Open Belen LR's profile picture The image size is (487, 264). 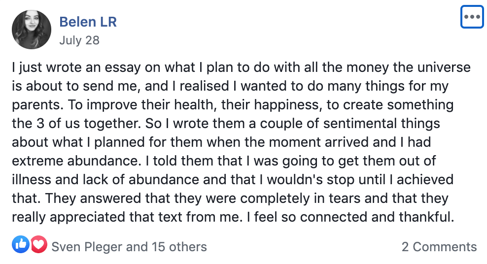click(32, 30)
